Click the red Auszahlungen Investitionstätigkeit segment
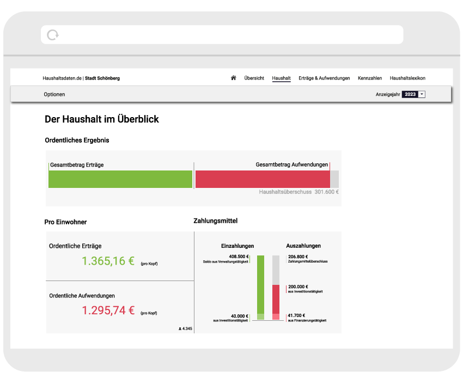Screen dimensions: 463x384 tap(276, 299)
